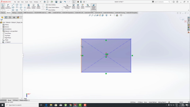This screenshot has width=190, height=107.
Task: Select the Spline sketch tool
Action: 21,5
